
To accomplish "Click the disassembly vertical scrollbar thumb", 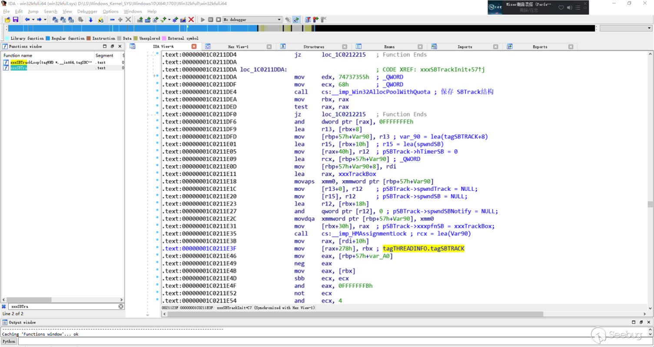I will point(650,204).
